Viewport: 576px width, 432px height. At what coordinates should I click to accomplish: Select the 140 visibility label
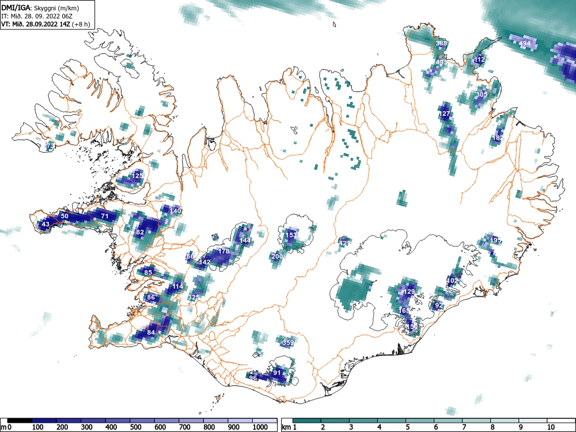(x=176, y=211)
